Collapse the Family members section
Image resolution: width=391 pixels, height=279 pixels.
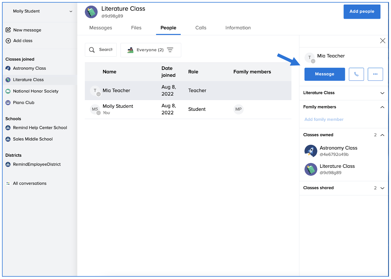(x=382, y=107)
